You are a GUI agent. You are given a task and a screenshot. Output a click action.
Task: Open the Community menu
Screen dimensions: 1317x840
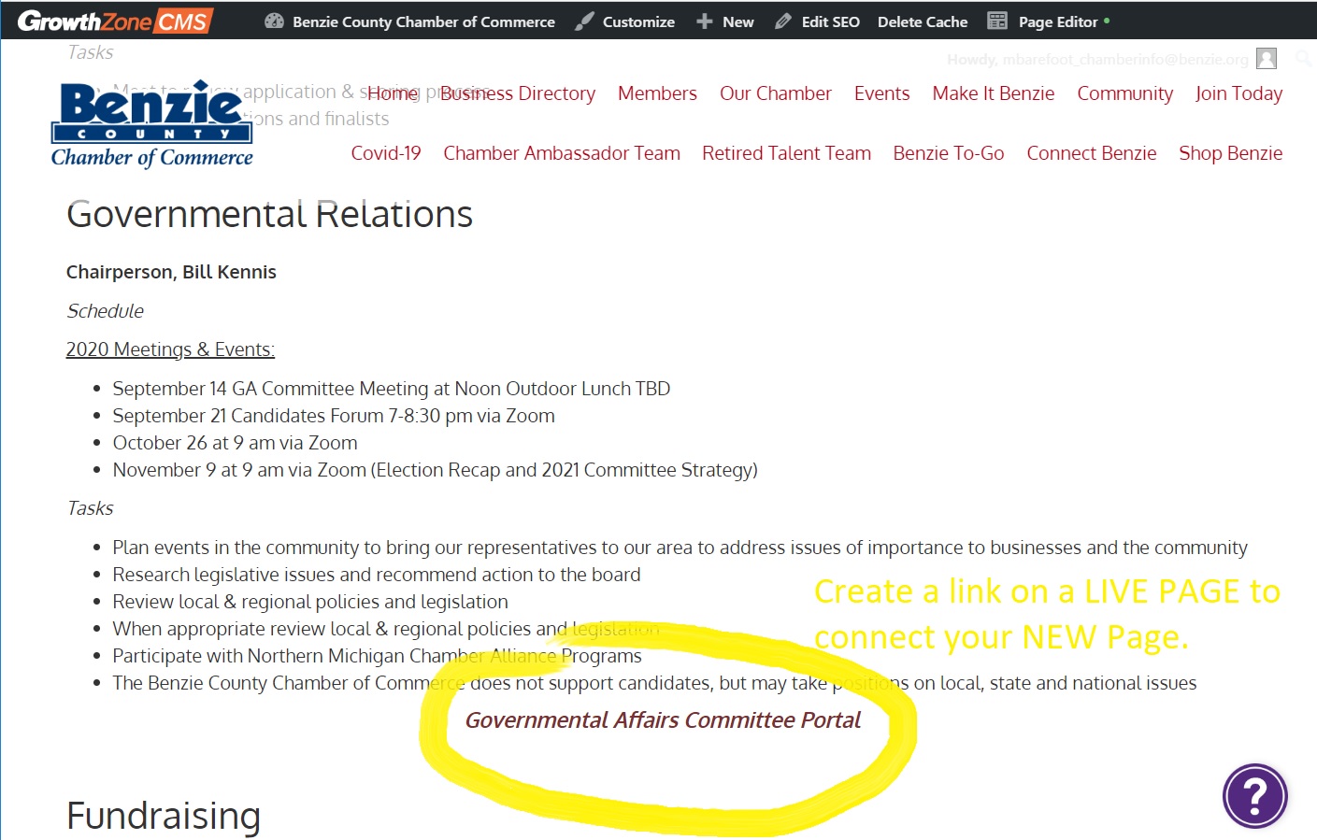(1124, 93)
